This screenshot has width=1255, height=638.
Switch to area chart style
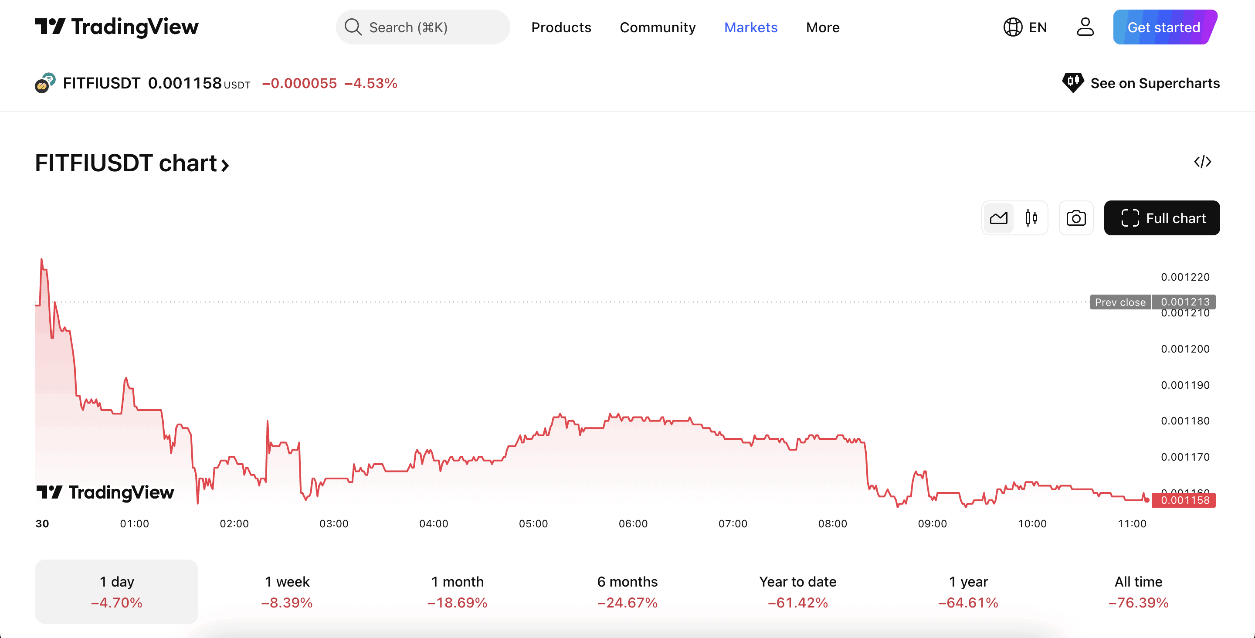point(998,218)
